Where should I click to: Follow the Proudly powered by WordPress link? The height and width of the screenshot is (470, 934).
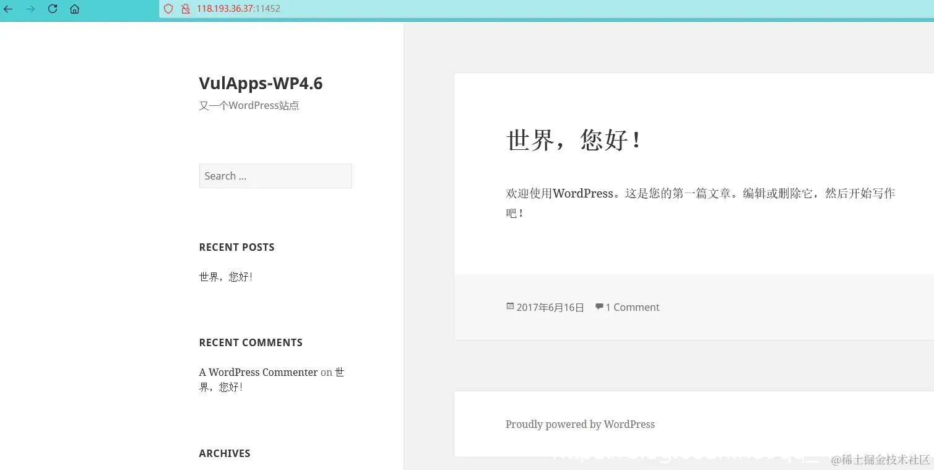point(580,425)
